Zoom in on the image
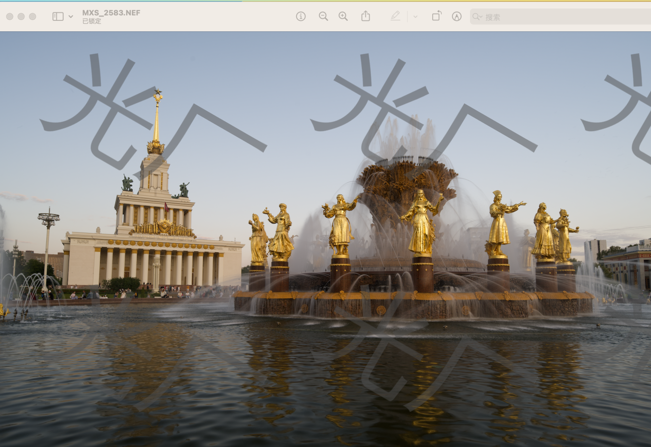This screenshot has width=651, height=447. (343, 16)
